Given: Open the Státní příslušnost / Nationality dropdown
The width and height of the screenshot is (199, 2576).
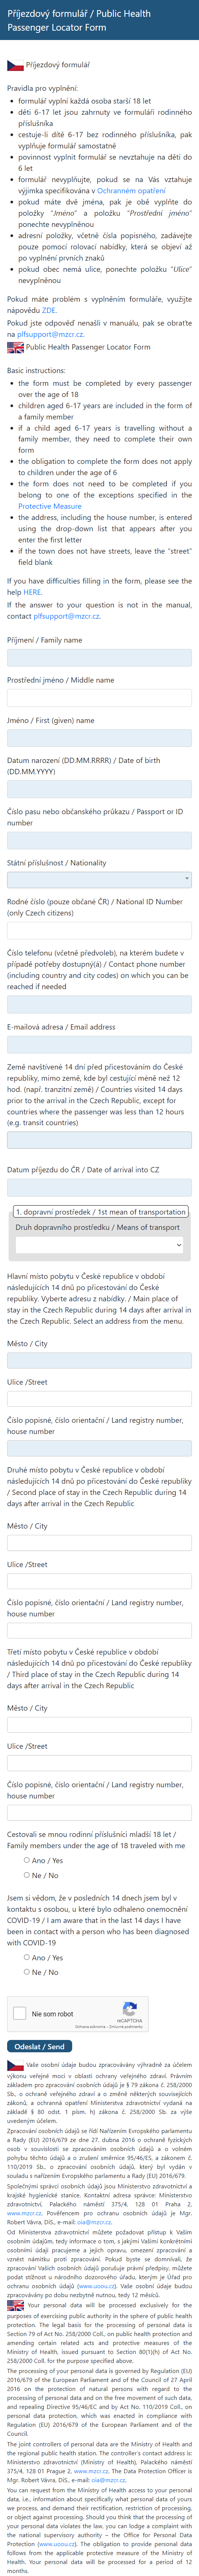Looking at the screenshot, I should click(99, 879).
